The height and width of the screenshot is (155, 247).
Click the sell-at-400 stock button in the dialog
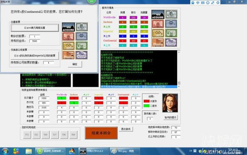point(34,28)
